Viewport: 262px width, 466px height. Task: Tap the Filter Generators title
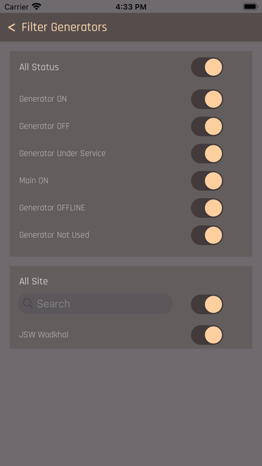coord(64,27)
